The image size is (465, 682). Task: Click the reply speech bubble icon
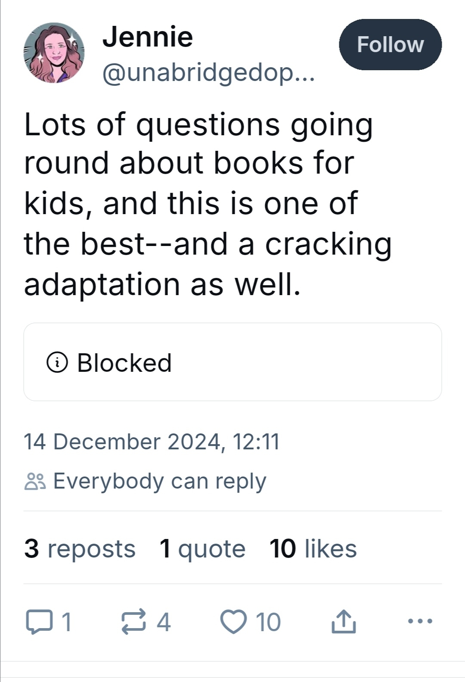pos(38,622)
